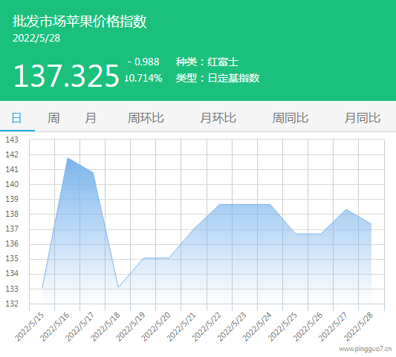Click the www.pingguo7.cn watermark link
This screenshot has width=396, height=357.
pos(366,349)
